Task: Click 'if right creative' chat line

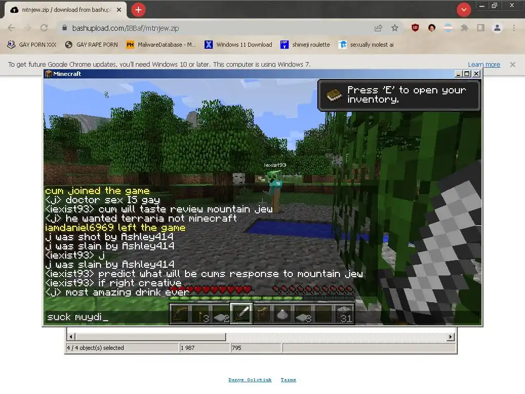Action: [113, 283]
